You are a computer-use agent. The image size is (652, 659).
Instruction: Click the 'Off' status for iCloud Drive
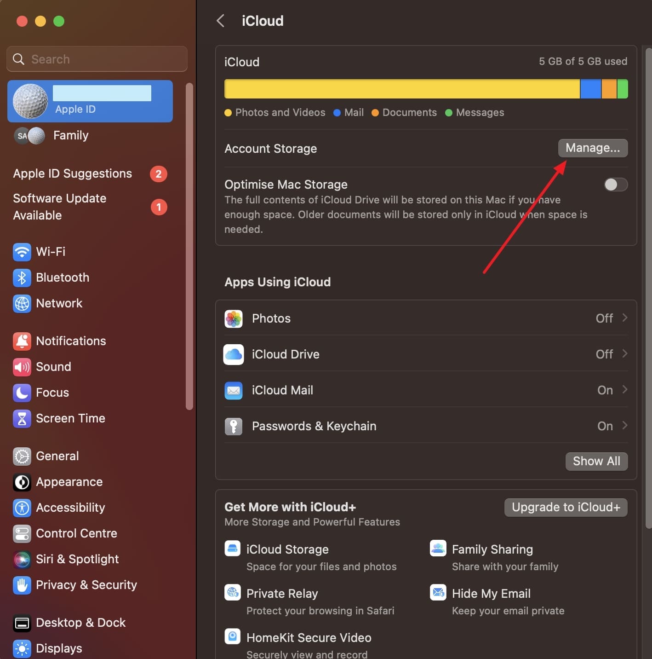(604, 354)
